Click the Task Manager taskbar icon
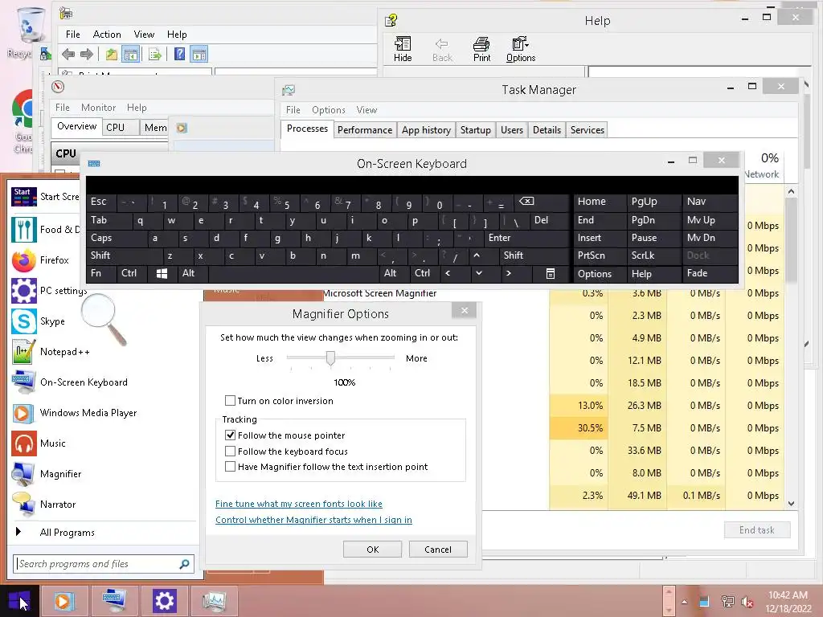The image size is (823, 617). pyautogui.click(x=214, y=601)
